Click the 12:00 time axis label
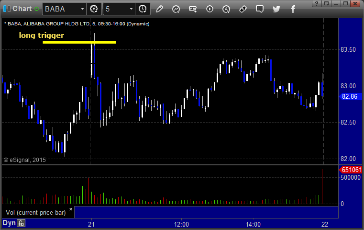Viewport: 364px width, 230px height. pos(181,224)
